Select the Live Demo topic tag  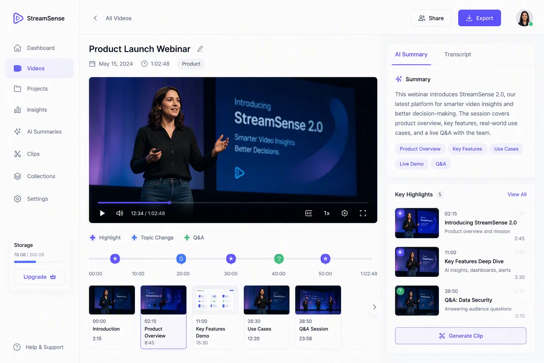click(x=412, y=164)
